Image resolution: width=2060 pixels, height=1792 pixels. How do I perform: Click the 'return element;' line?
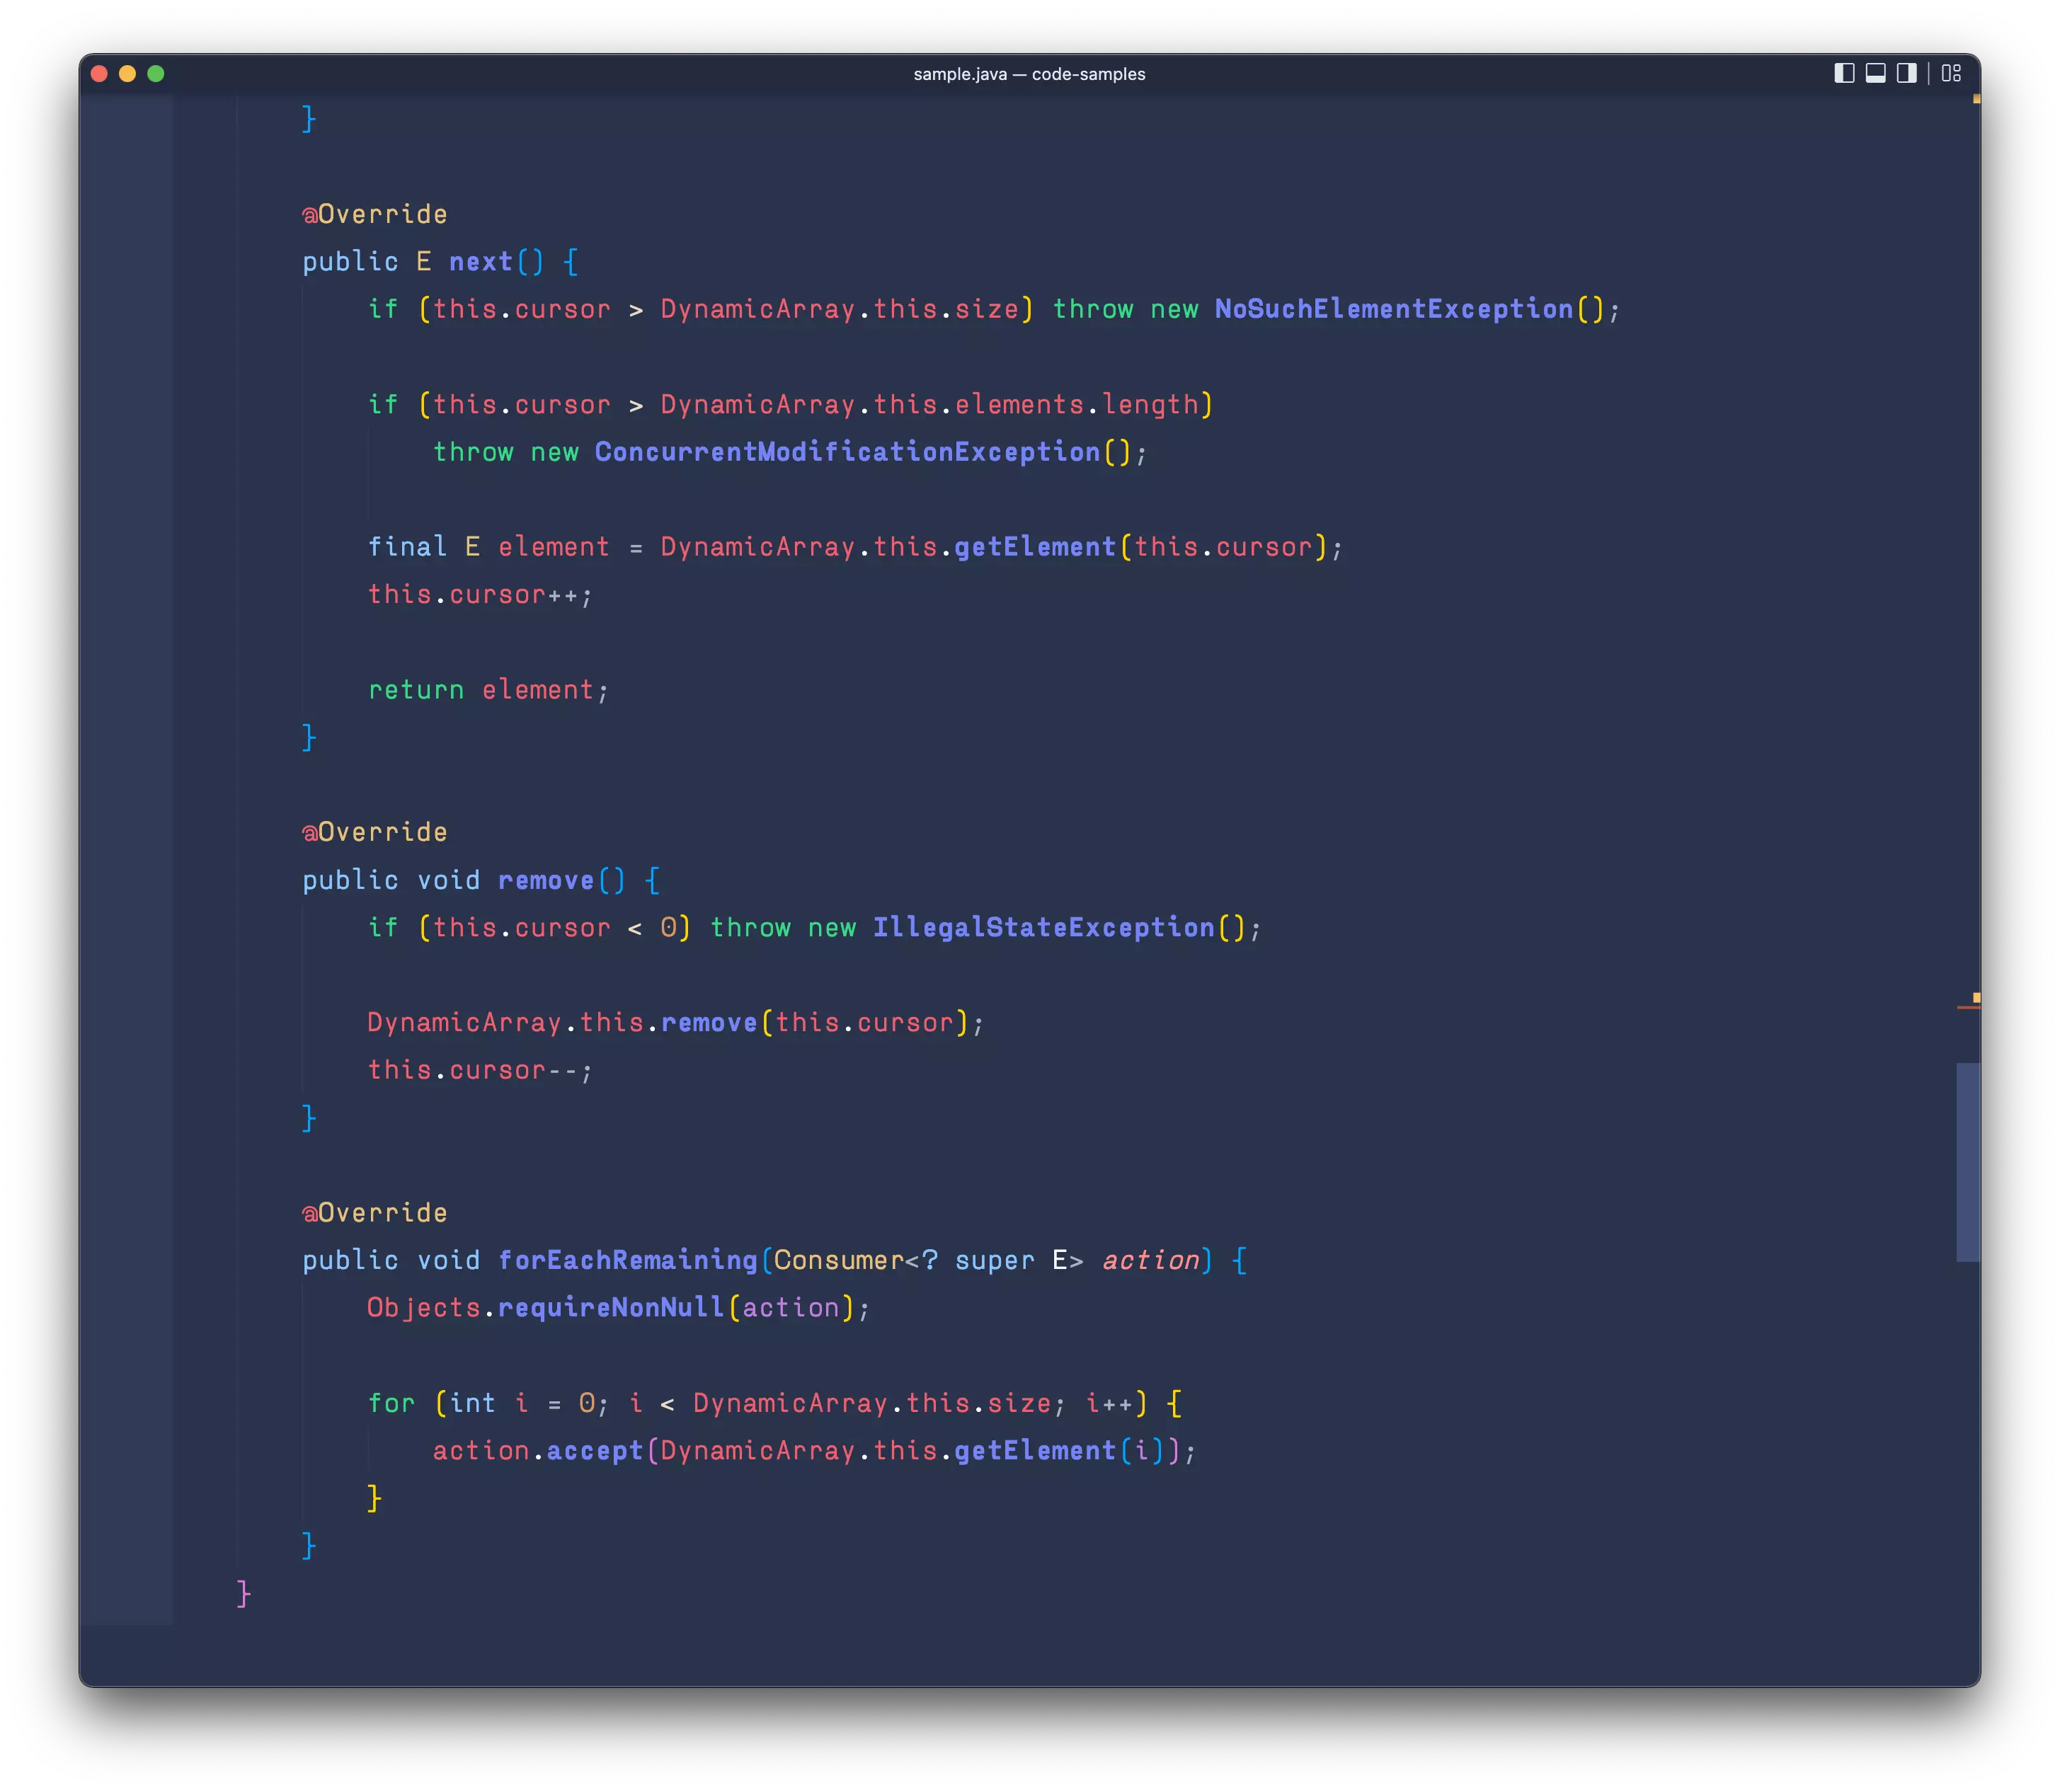[488, 690]
